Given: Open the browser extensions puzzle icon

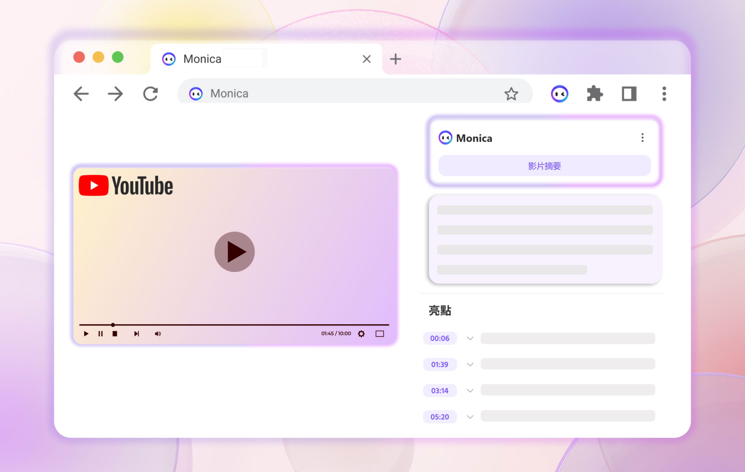Looking at the screenshot, I should [594, 94].
